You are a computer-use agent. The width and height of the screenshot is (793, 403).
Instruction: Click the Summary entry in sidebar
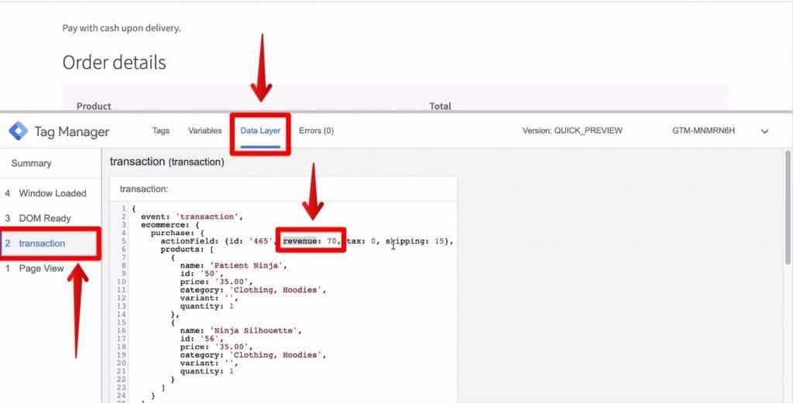31,163
